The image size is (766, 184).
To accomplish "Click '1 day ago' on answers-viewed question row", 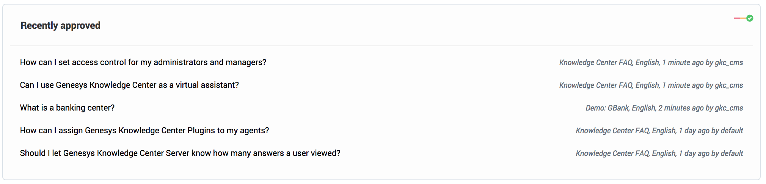I will click(694, 153).
